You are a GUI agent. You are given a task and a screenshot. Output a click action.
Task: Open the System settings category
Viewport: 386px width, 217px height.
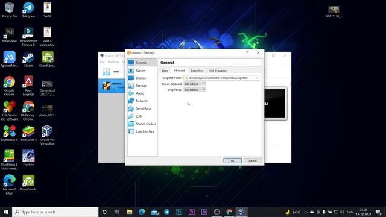142,71
